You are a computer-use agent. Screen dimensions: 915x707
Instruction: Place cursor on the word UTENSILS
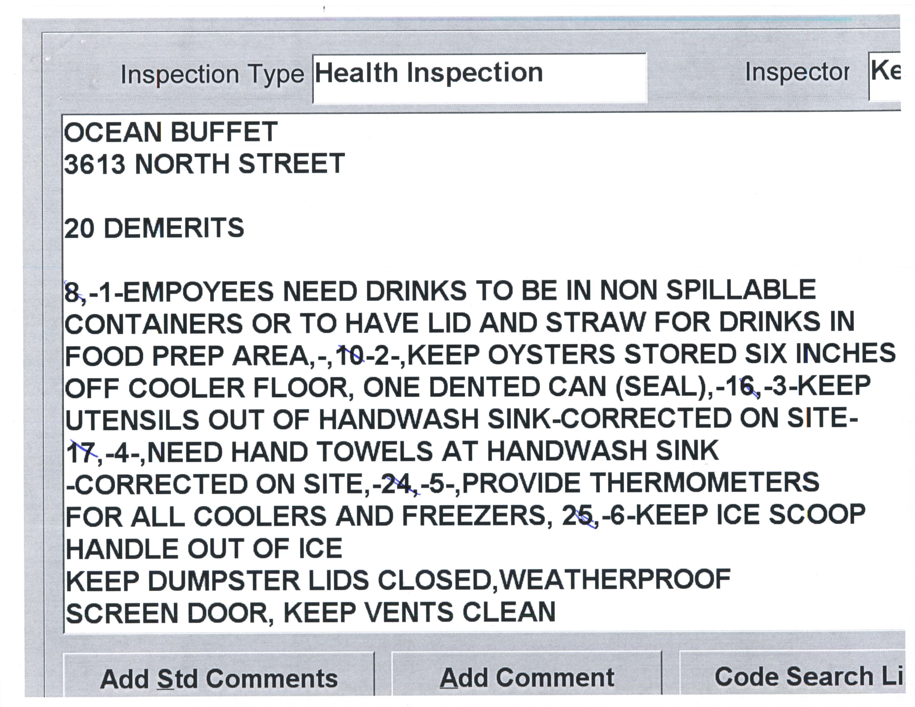click(x=132, y=420)
